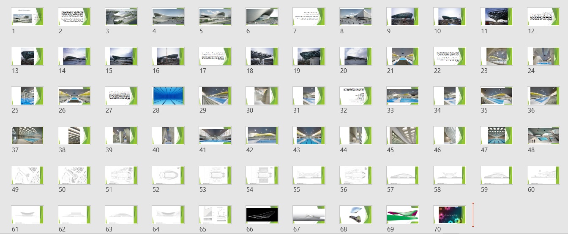568x234 pixels.
Task: Choose slide 24 thumbnail
Action: (x=543, y=56)
